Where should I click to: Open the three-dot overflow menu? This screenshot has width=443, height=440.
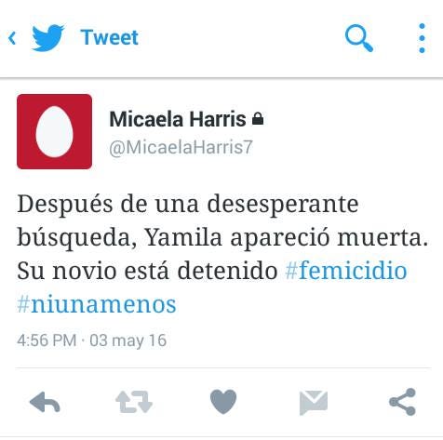(422, 38)
